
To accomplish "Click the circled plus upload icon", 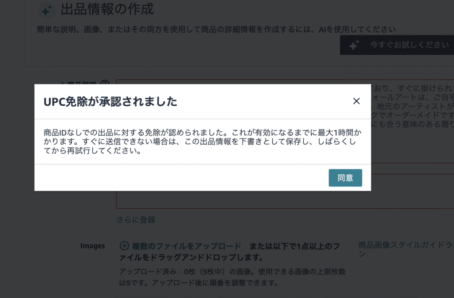I will pyautogui.click(x=124, y=246).
